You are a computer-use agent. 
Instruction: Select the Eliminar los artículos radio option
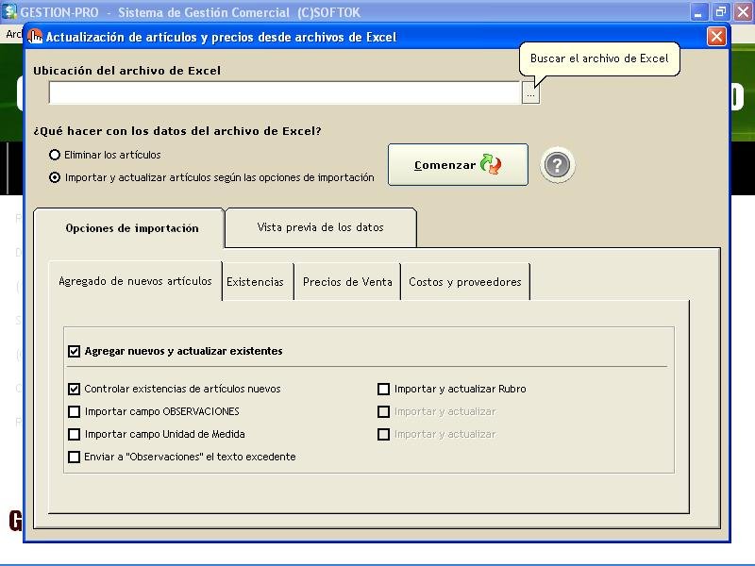pos(55,155)
